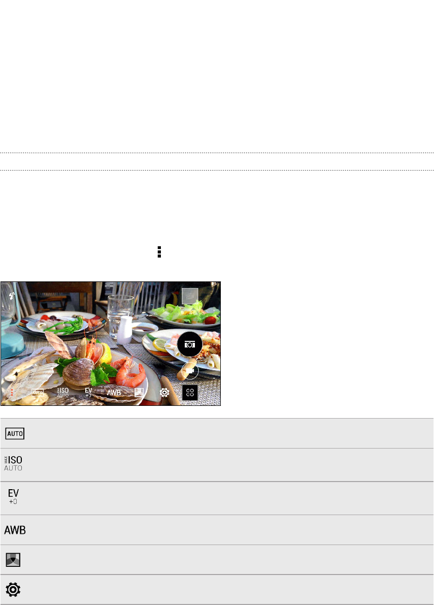Select AUTO scene icon in camera toolbar
Viewport: 434px width, 605px height.
pyautogui.click(x=38, y=393)
